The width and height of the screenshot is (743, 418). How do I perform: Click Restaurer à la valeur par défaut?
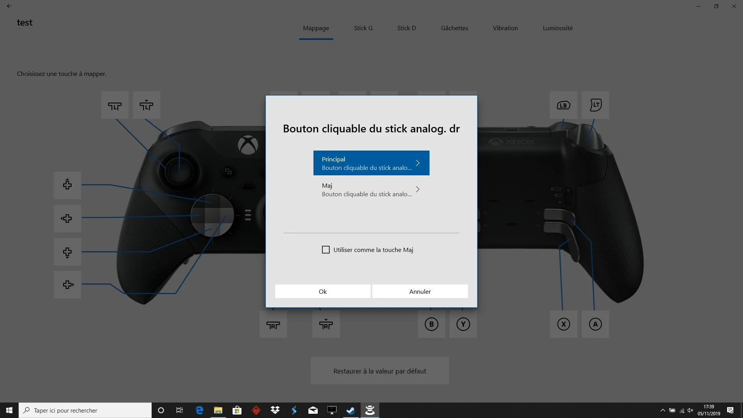[380, 370]
